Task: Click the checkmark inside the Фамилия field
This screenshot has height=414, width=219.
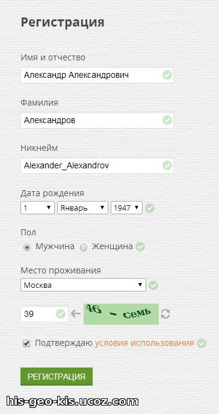Action: tap(167, 121)
